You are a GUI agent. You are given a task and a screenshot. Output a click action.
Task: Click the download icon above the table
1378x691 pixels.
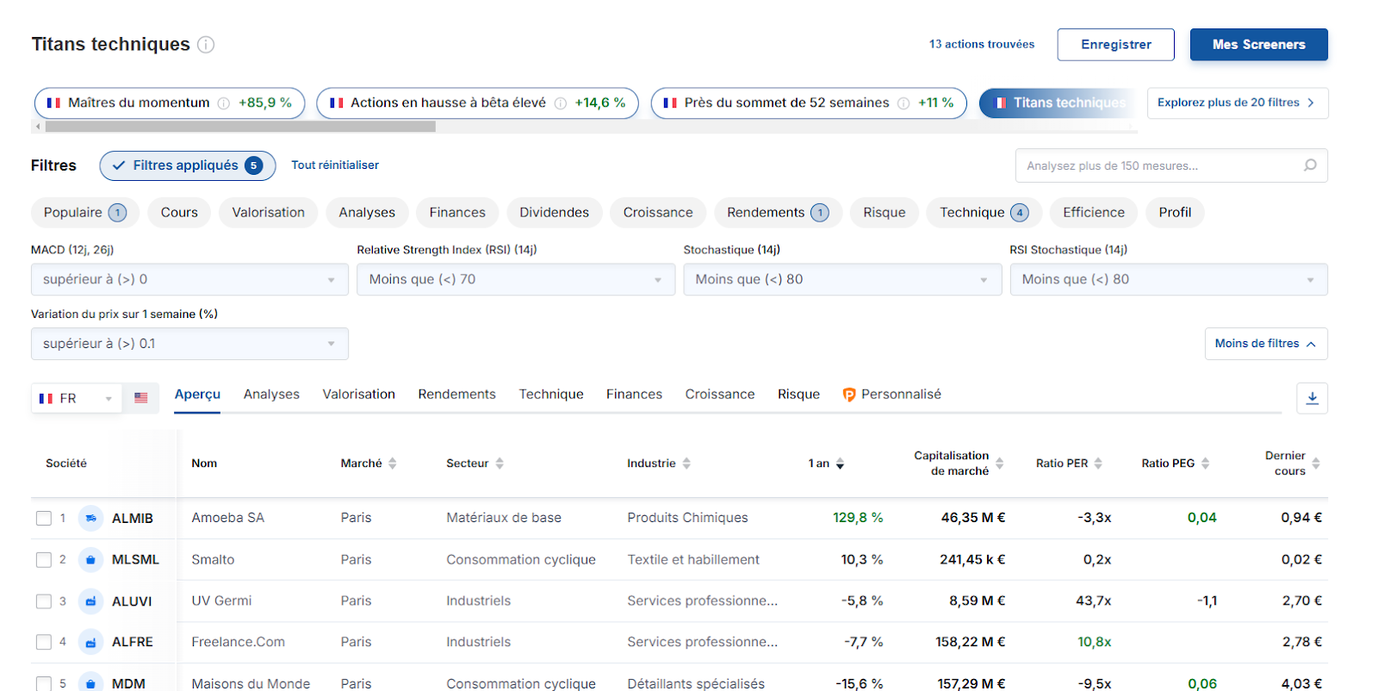[x=1313, y=398]
